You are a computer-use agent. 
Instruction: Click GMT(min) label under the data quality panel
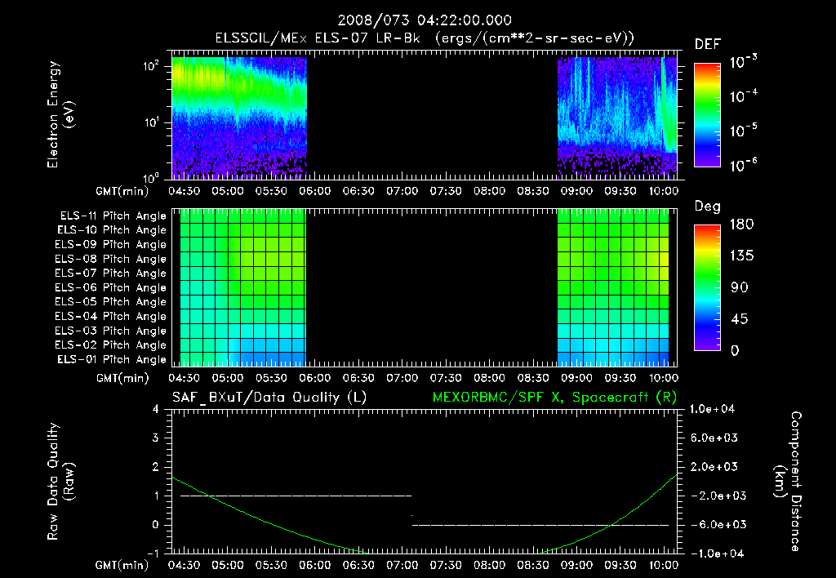click(122, 565)
